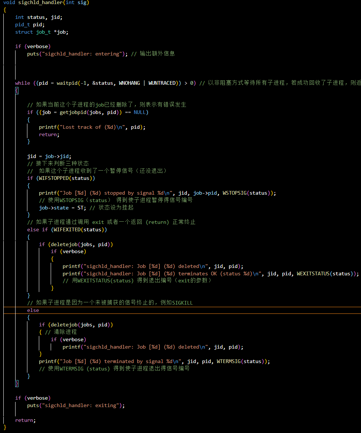
Task: Click the WUNTRACED flag
Action: tap(162, 83)
